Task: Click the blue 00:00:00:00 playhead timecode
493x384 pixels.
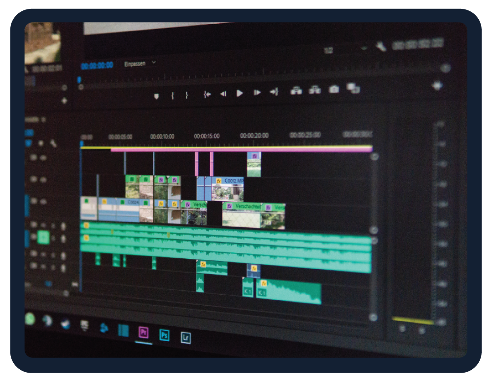Action: 97,66
